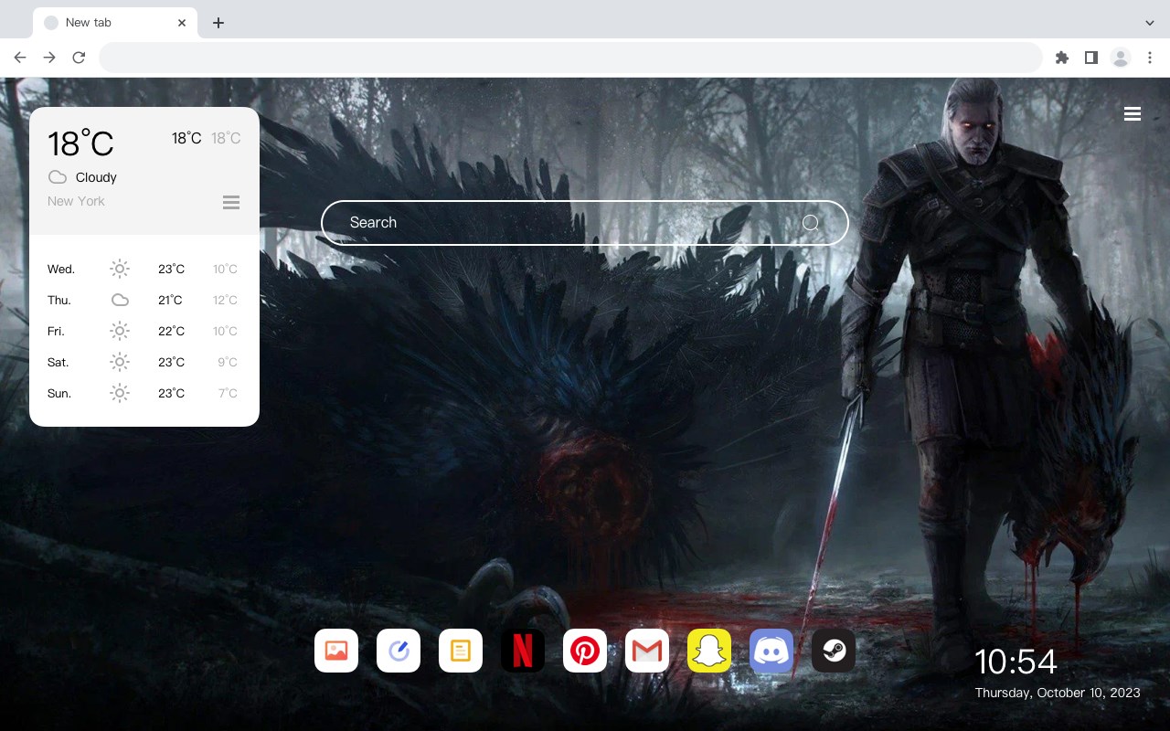This screenshot has height=731, width=1170.
Task: Open the Steam shortcut
Action: tap(834, 651)
